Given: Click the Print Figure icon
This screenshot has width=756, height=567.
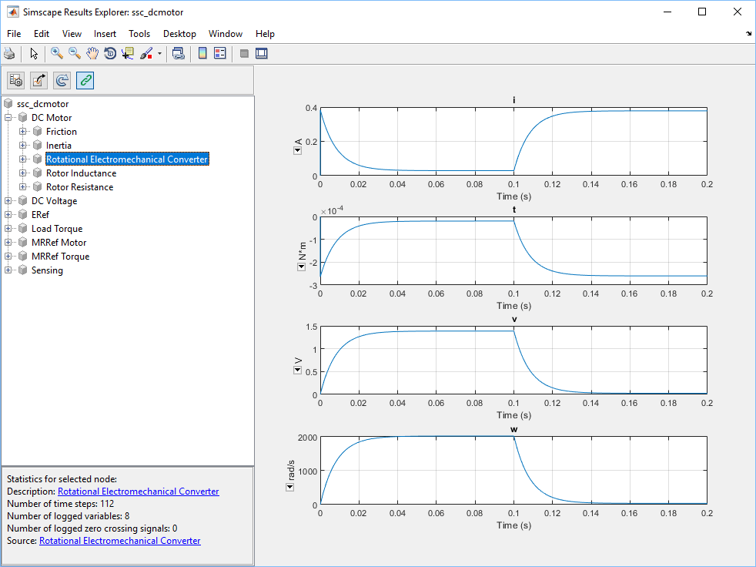Looking at the screenshot, I should (9, 53).
